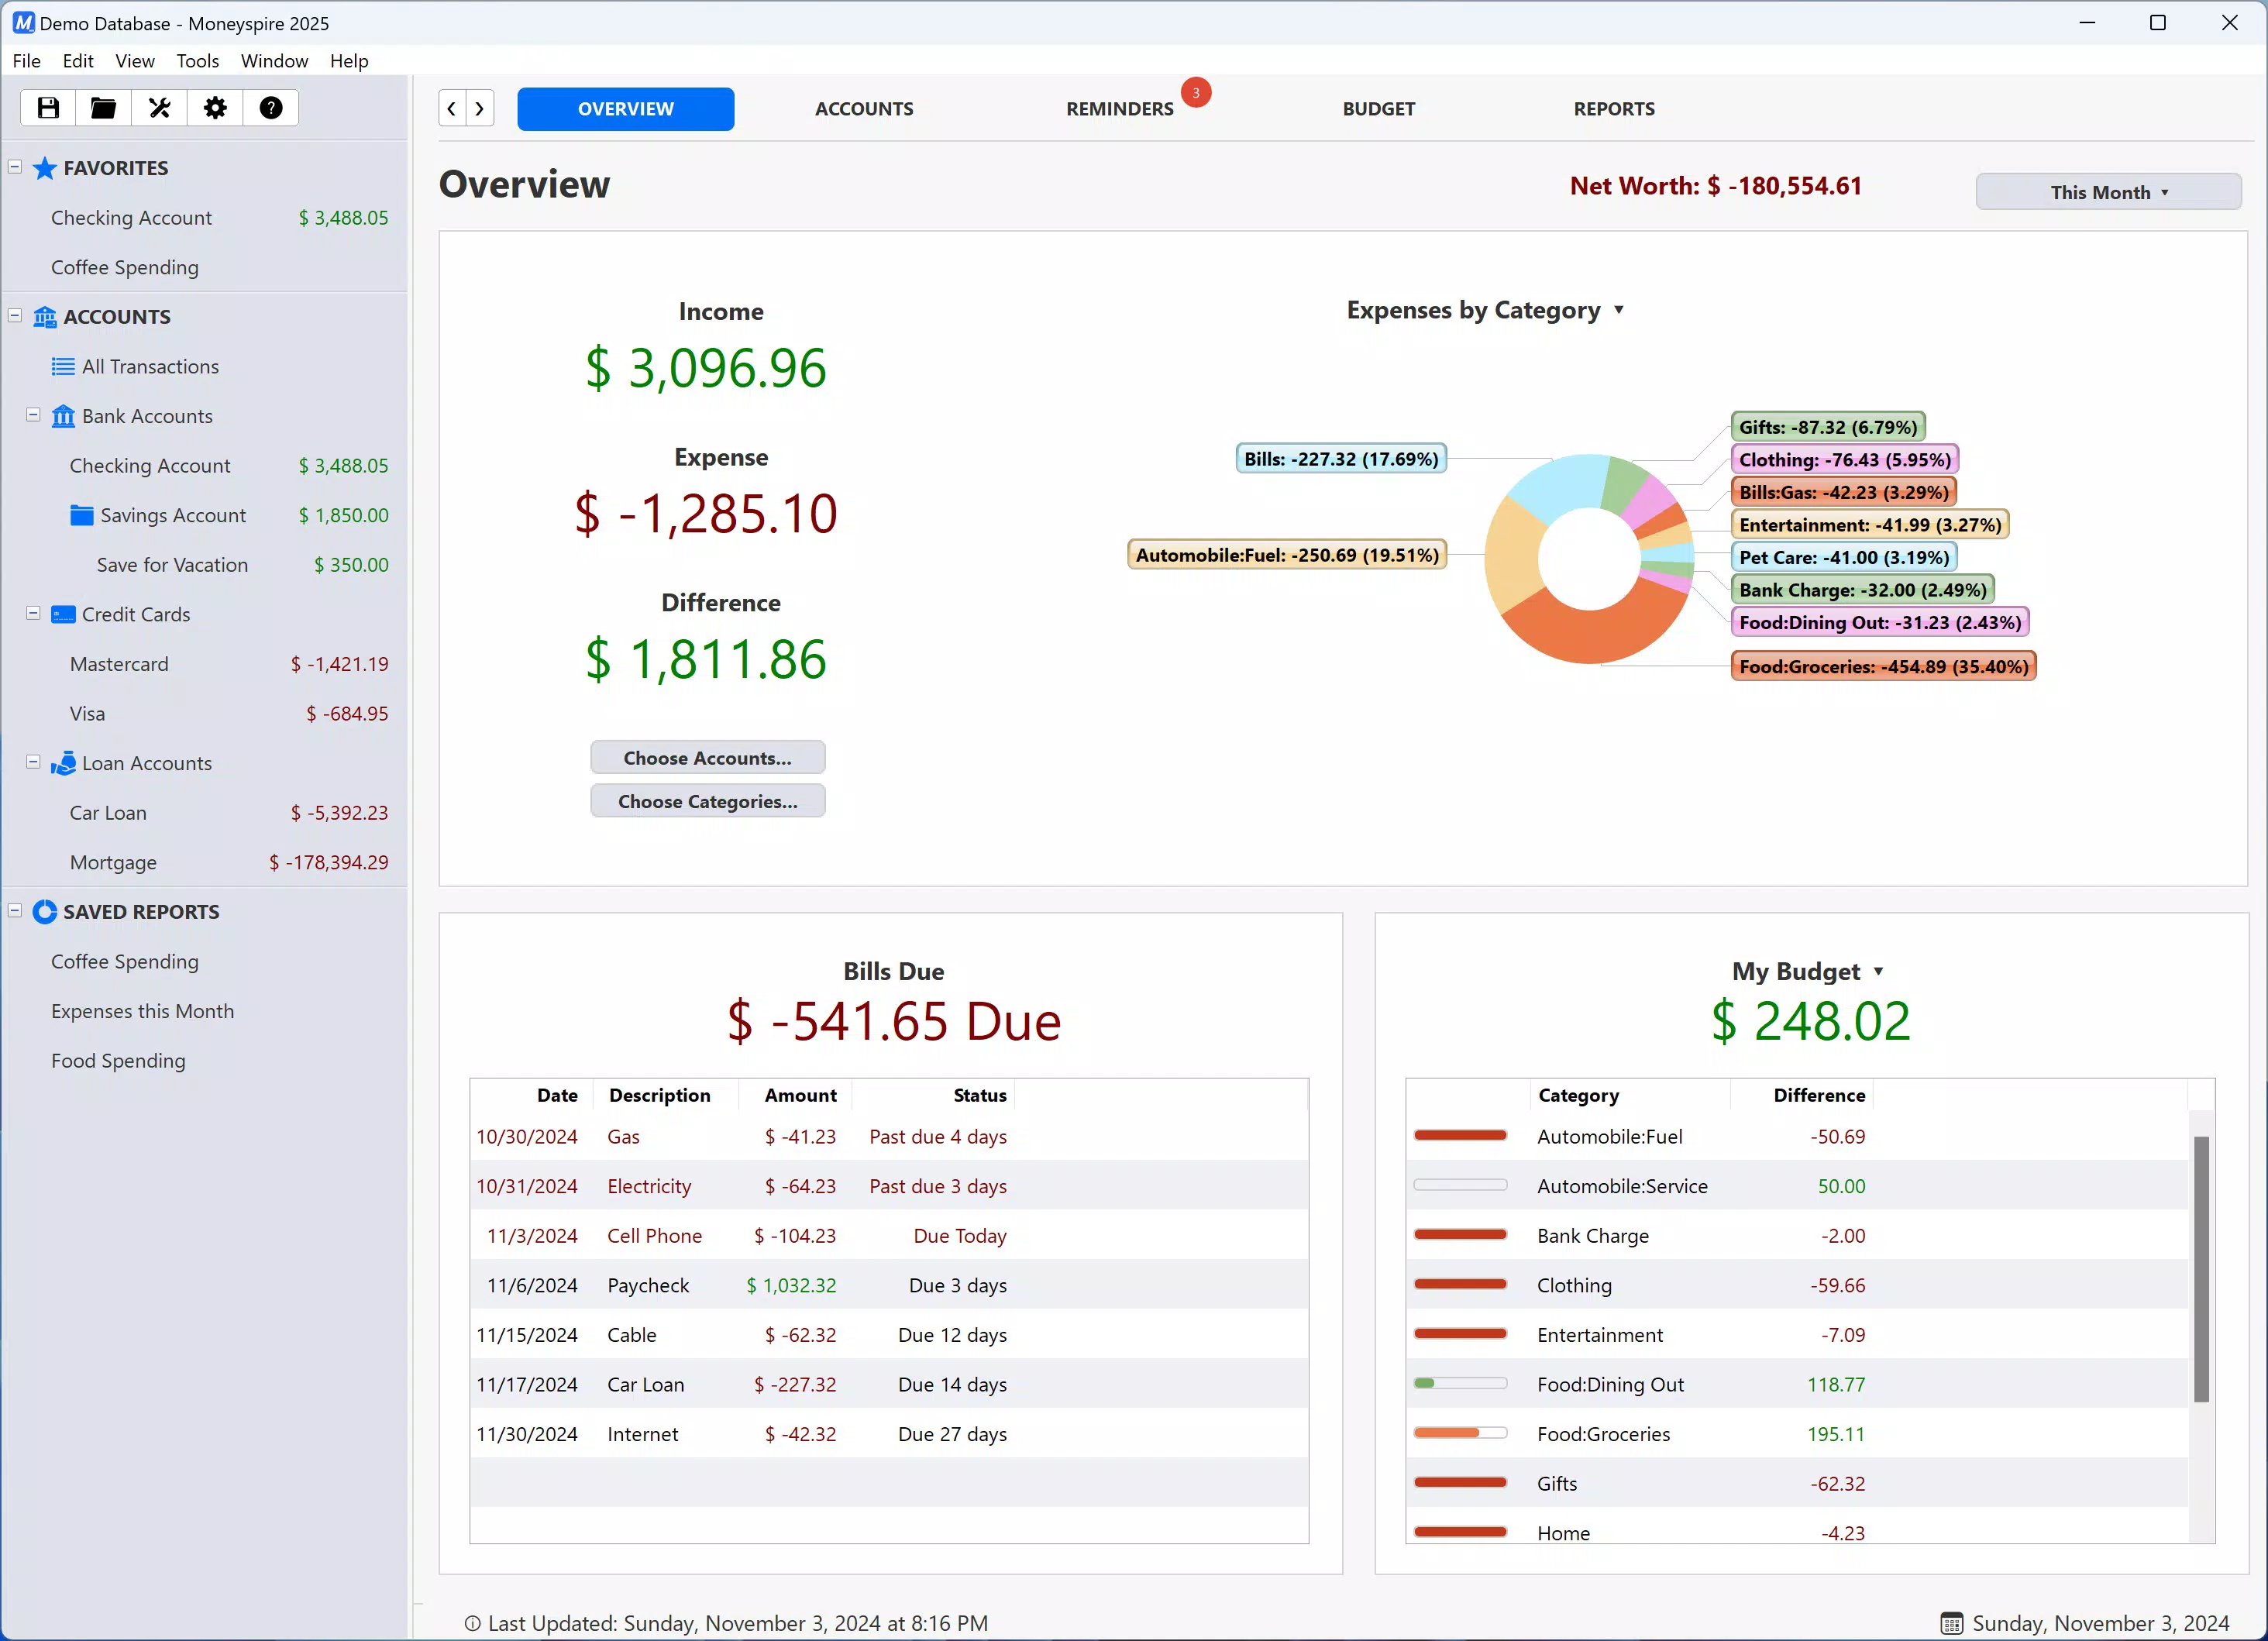Click the Last Updated info icon
The height and width of the screenshot is (1641, 2268).
pyautogui.click(x=472, y=1623)
